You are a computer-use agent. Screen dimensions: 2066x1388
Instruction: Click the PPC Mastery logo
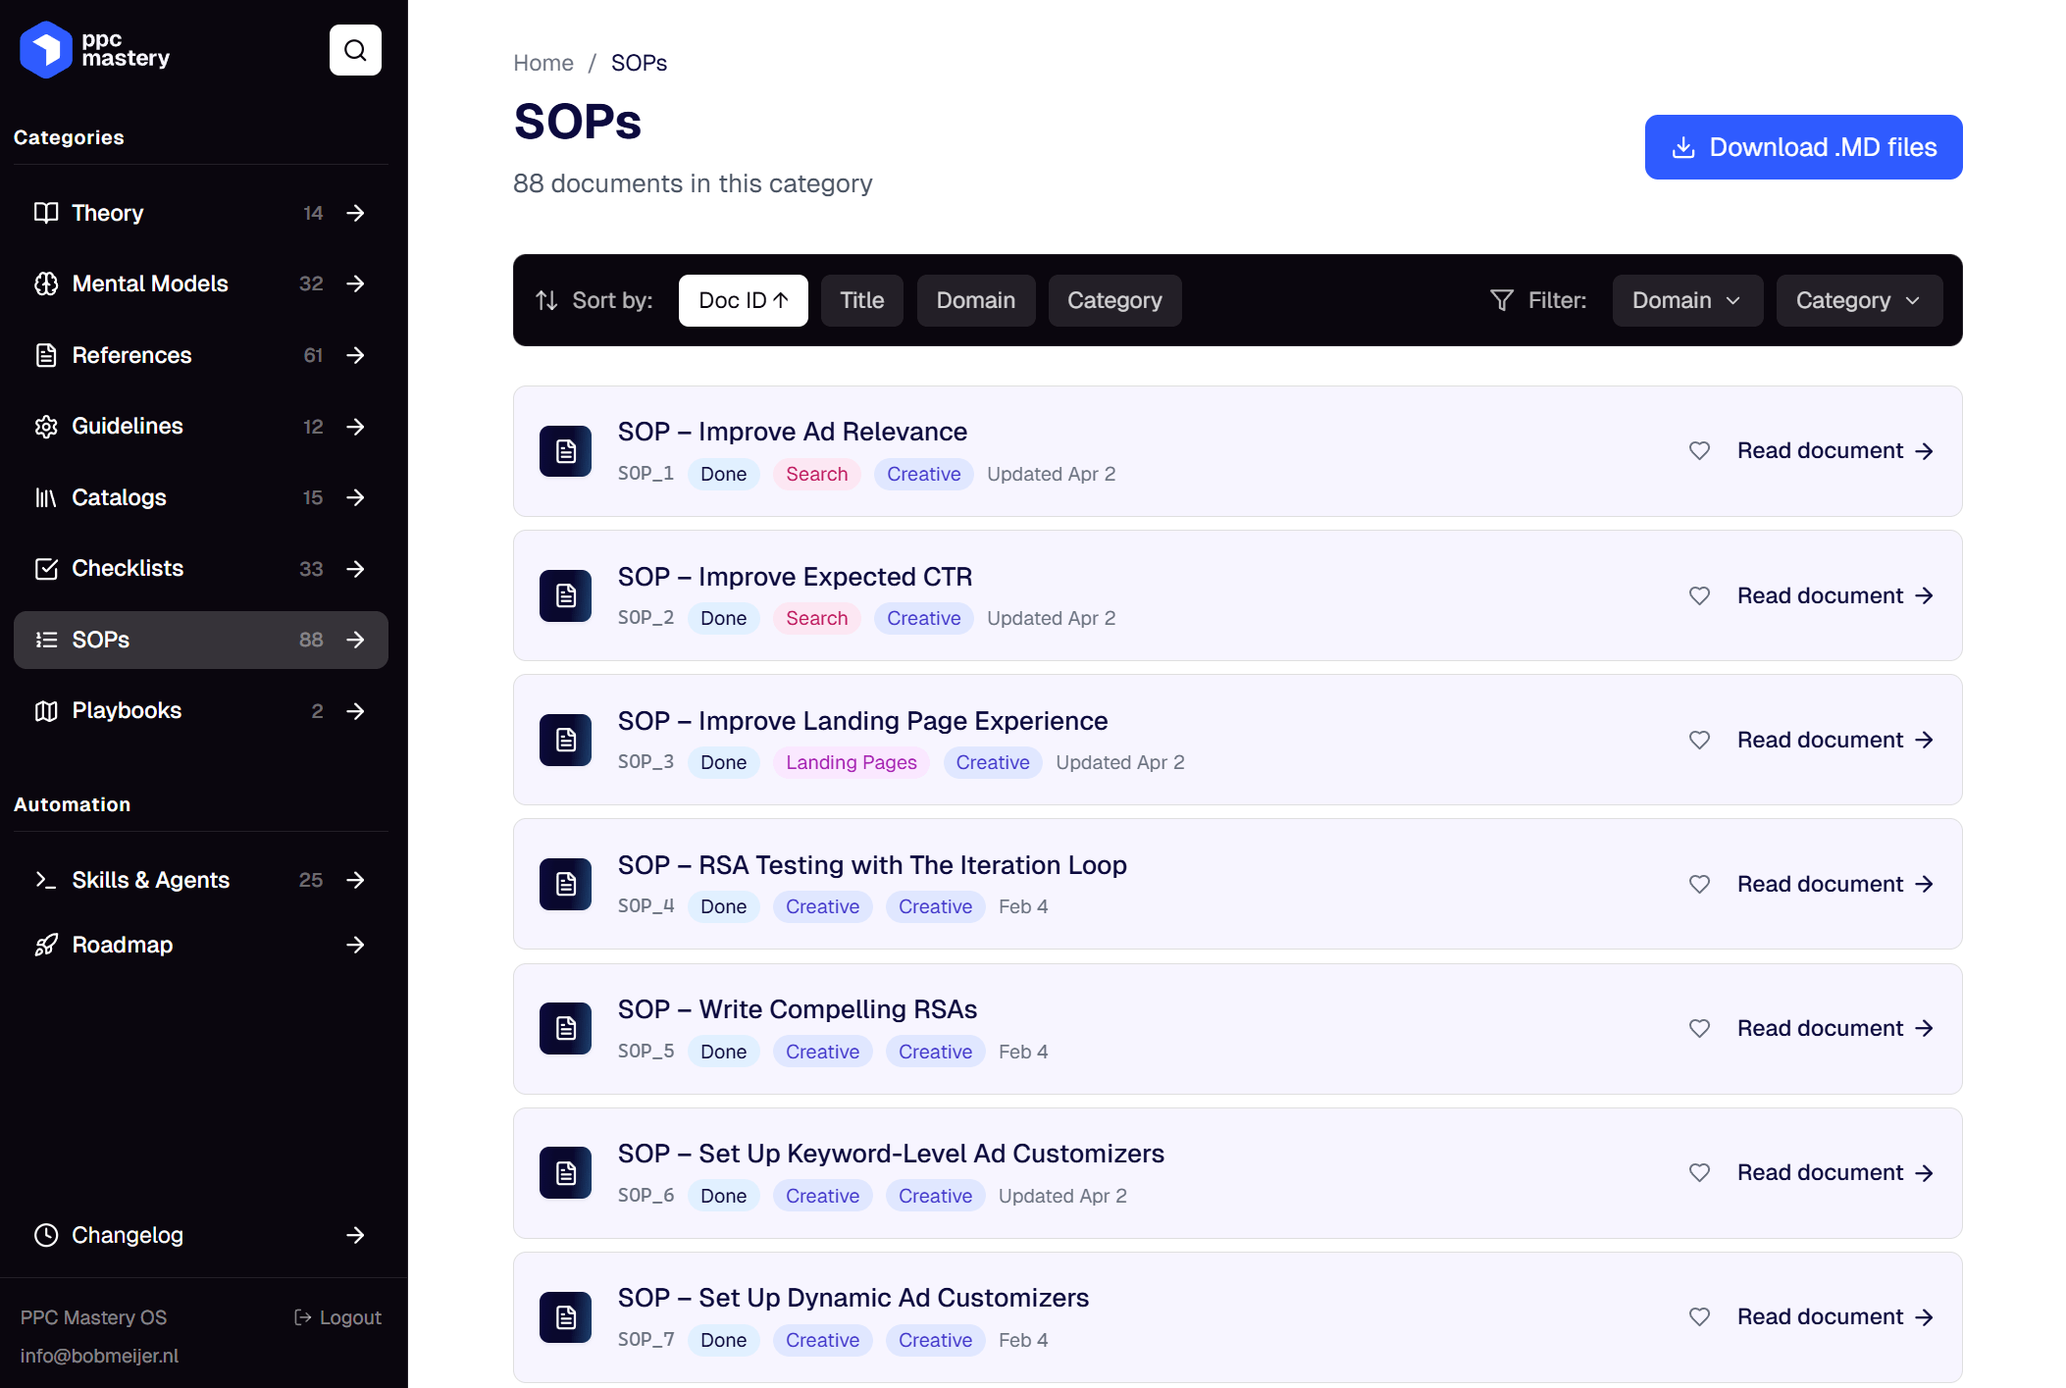pos(94,50)
